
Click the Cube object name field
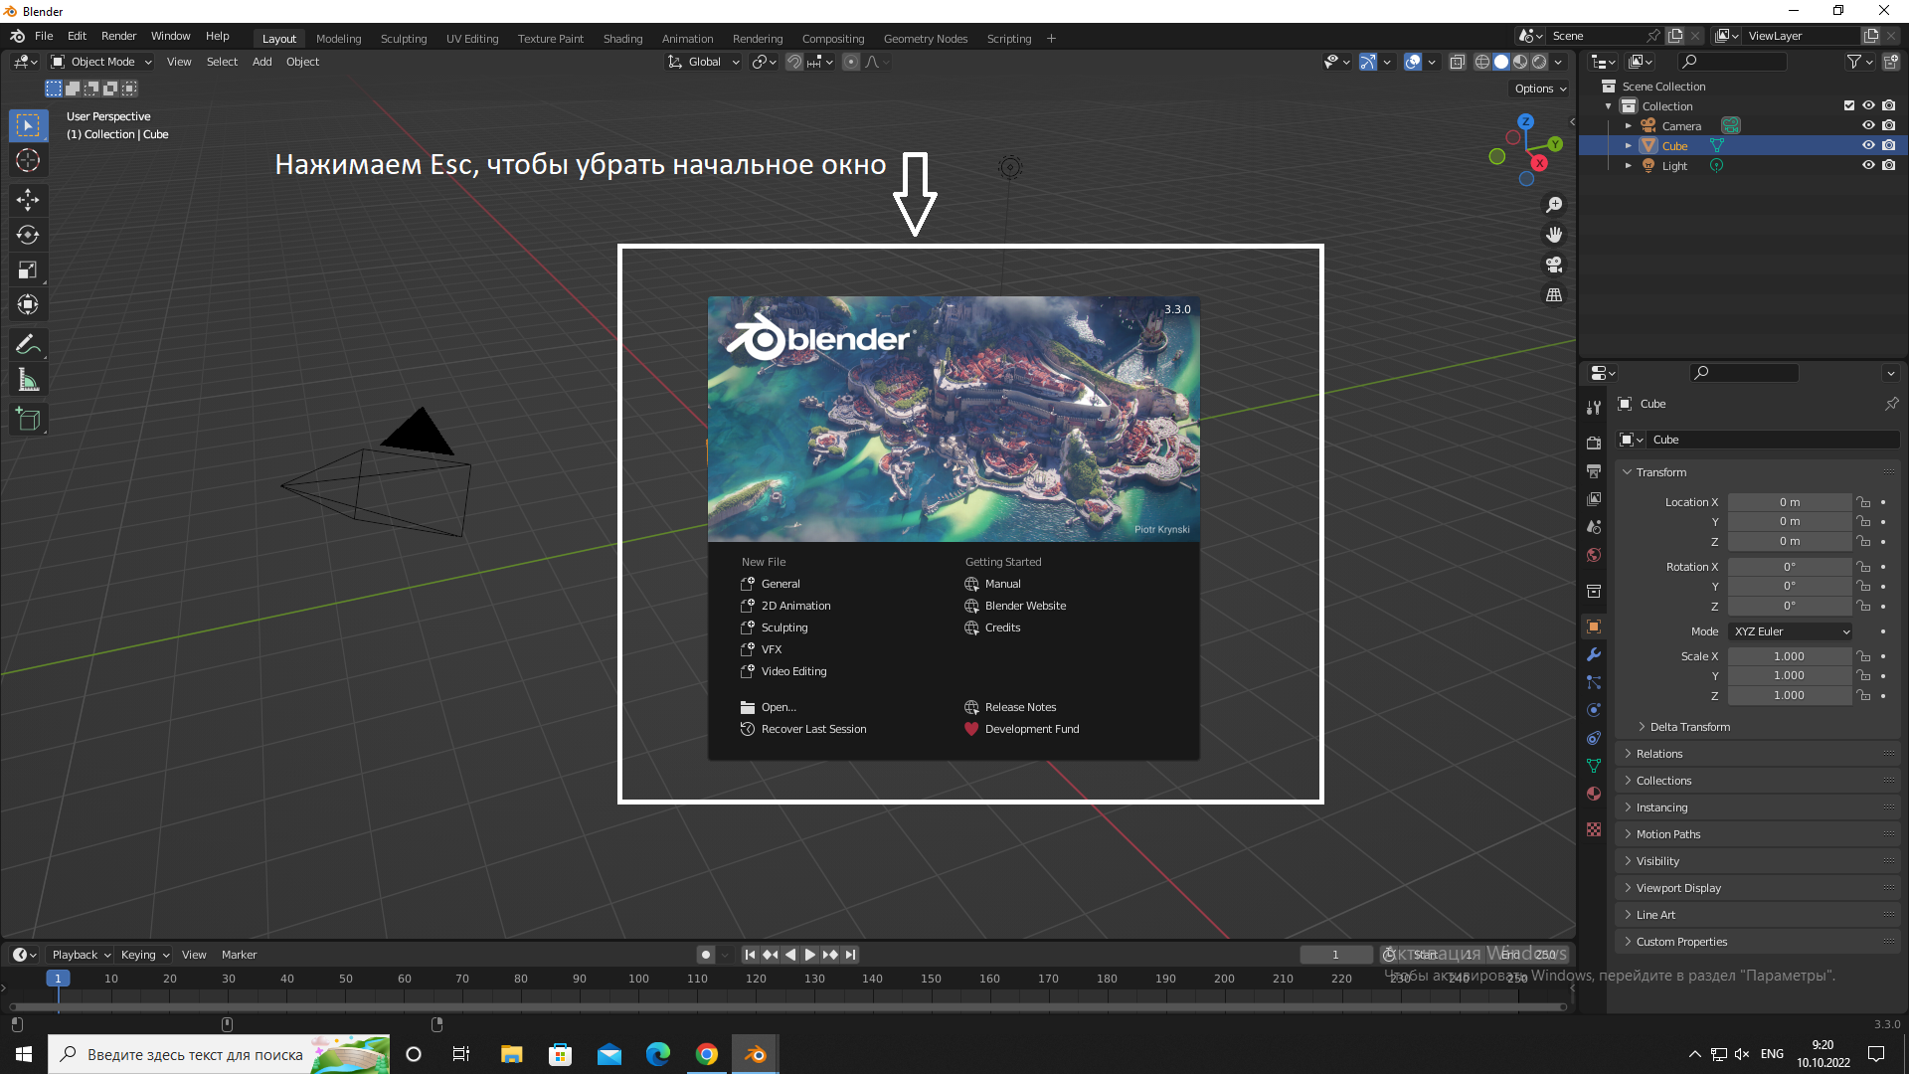pyautogui.click(x=1772, y=440)
